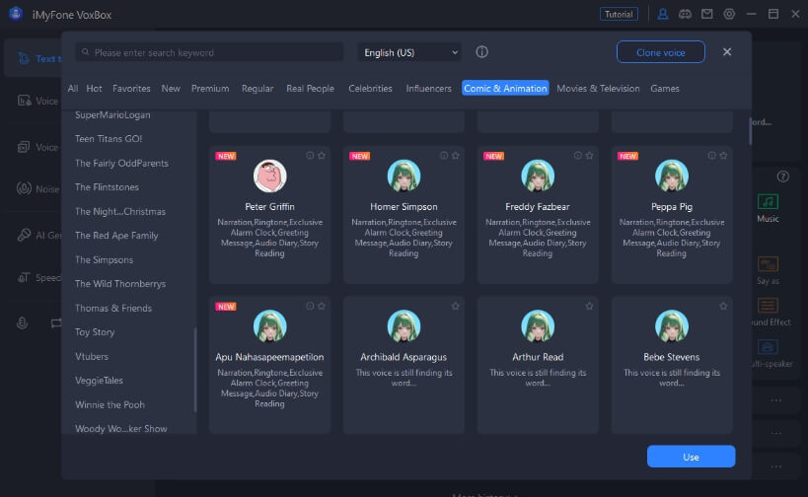Favorite the Apu Nahasapeemapetilon voice with star

[x=322, y=306]
